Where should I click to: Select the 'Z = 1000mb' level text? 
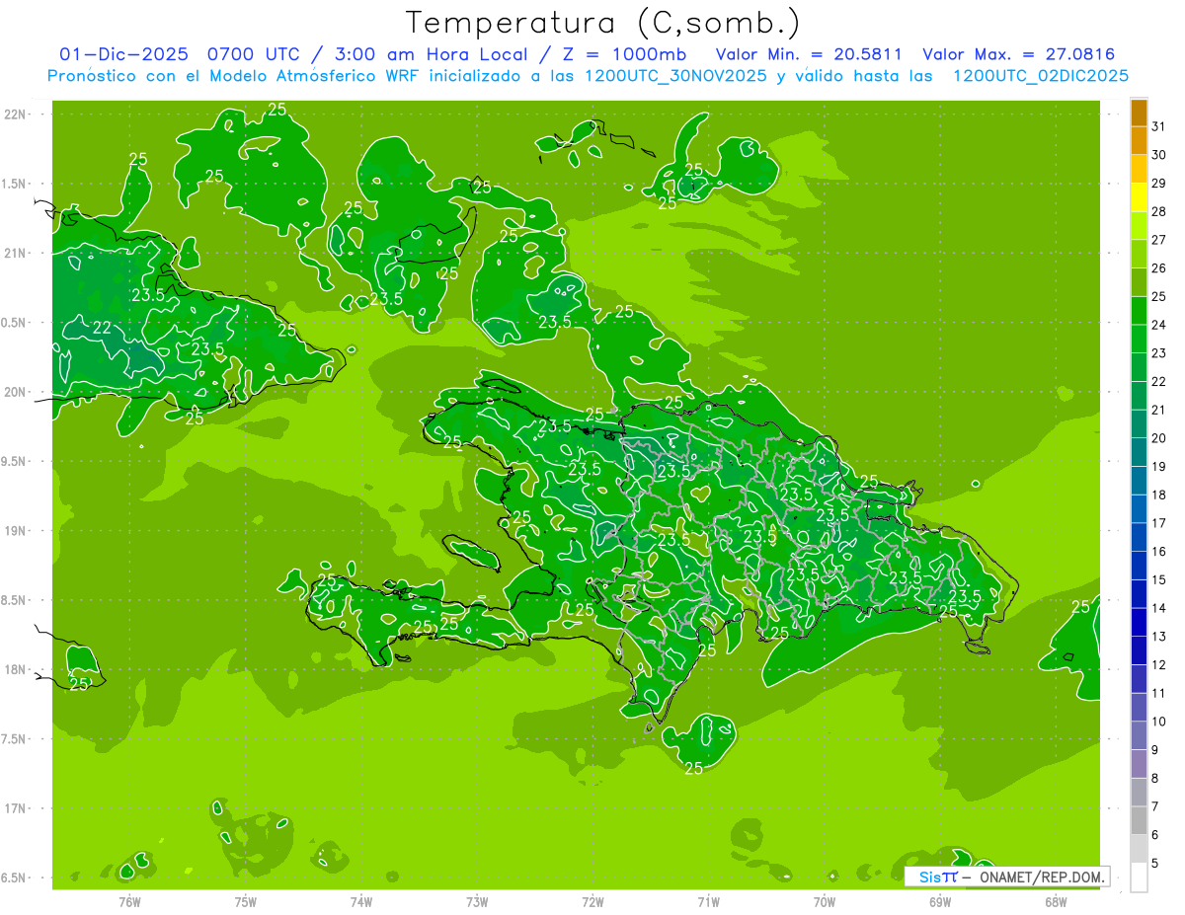click(x=625, y=54)
